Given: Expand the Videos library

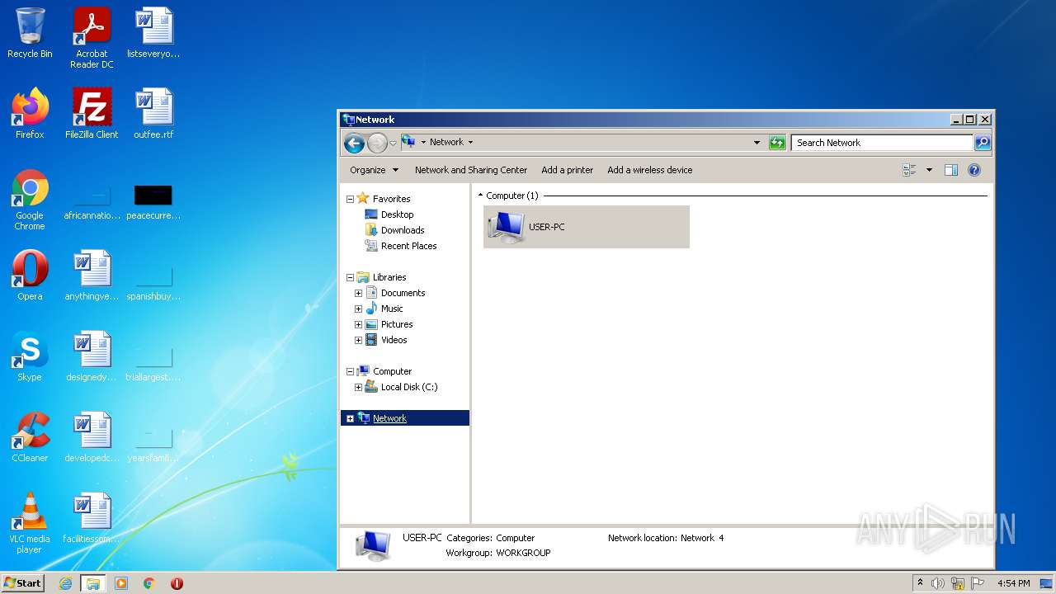Looking at the screenshot, I should point(358,340).
